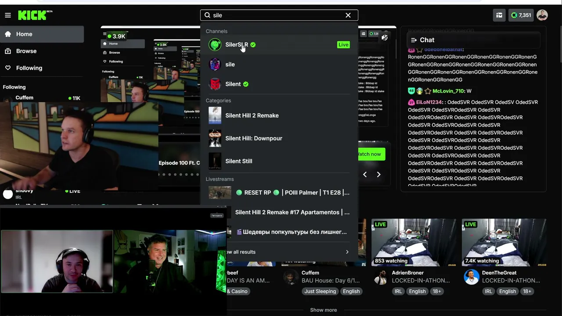Click username McLovin_710 in chat

coord(449,91)
